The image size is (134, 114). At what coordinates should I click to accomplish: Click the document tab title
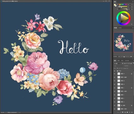(x=10, y=1)
